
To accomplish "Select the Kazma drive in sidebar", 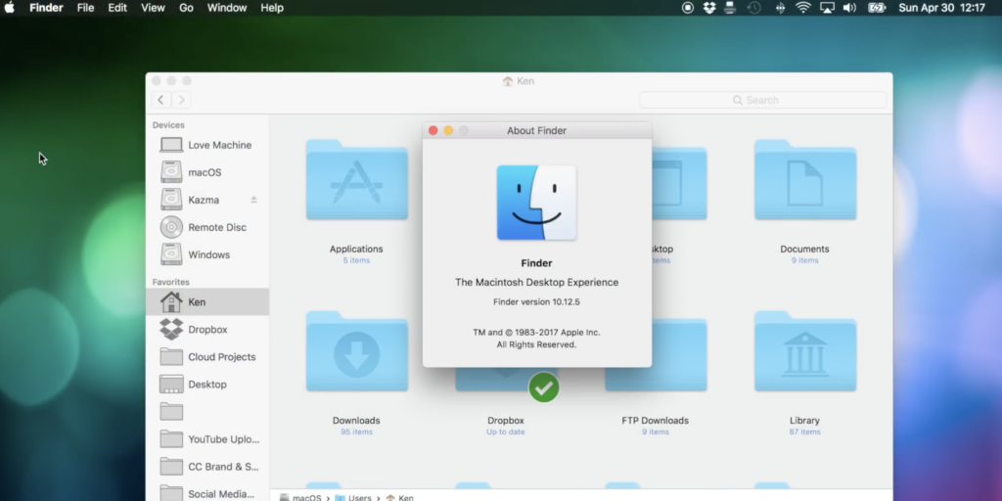I will [x=207, y=200].
